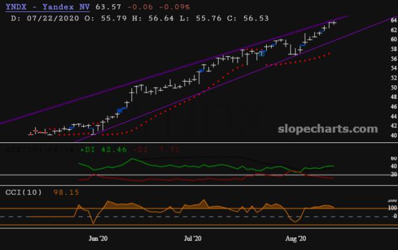Click the last price value 63.57
The width and height of the screenshot is (398, 250).
coord(116,7)
